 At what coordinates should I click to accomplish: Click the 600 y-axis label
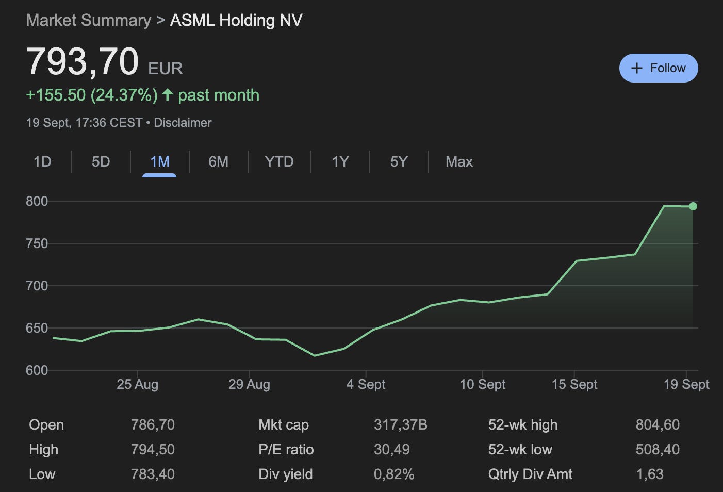37,370
